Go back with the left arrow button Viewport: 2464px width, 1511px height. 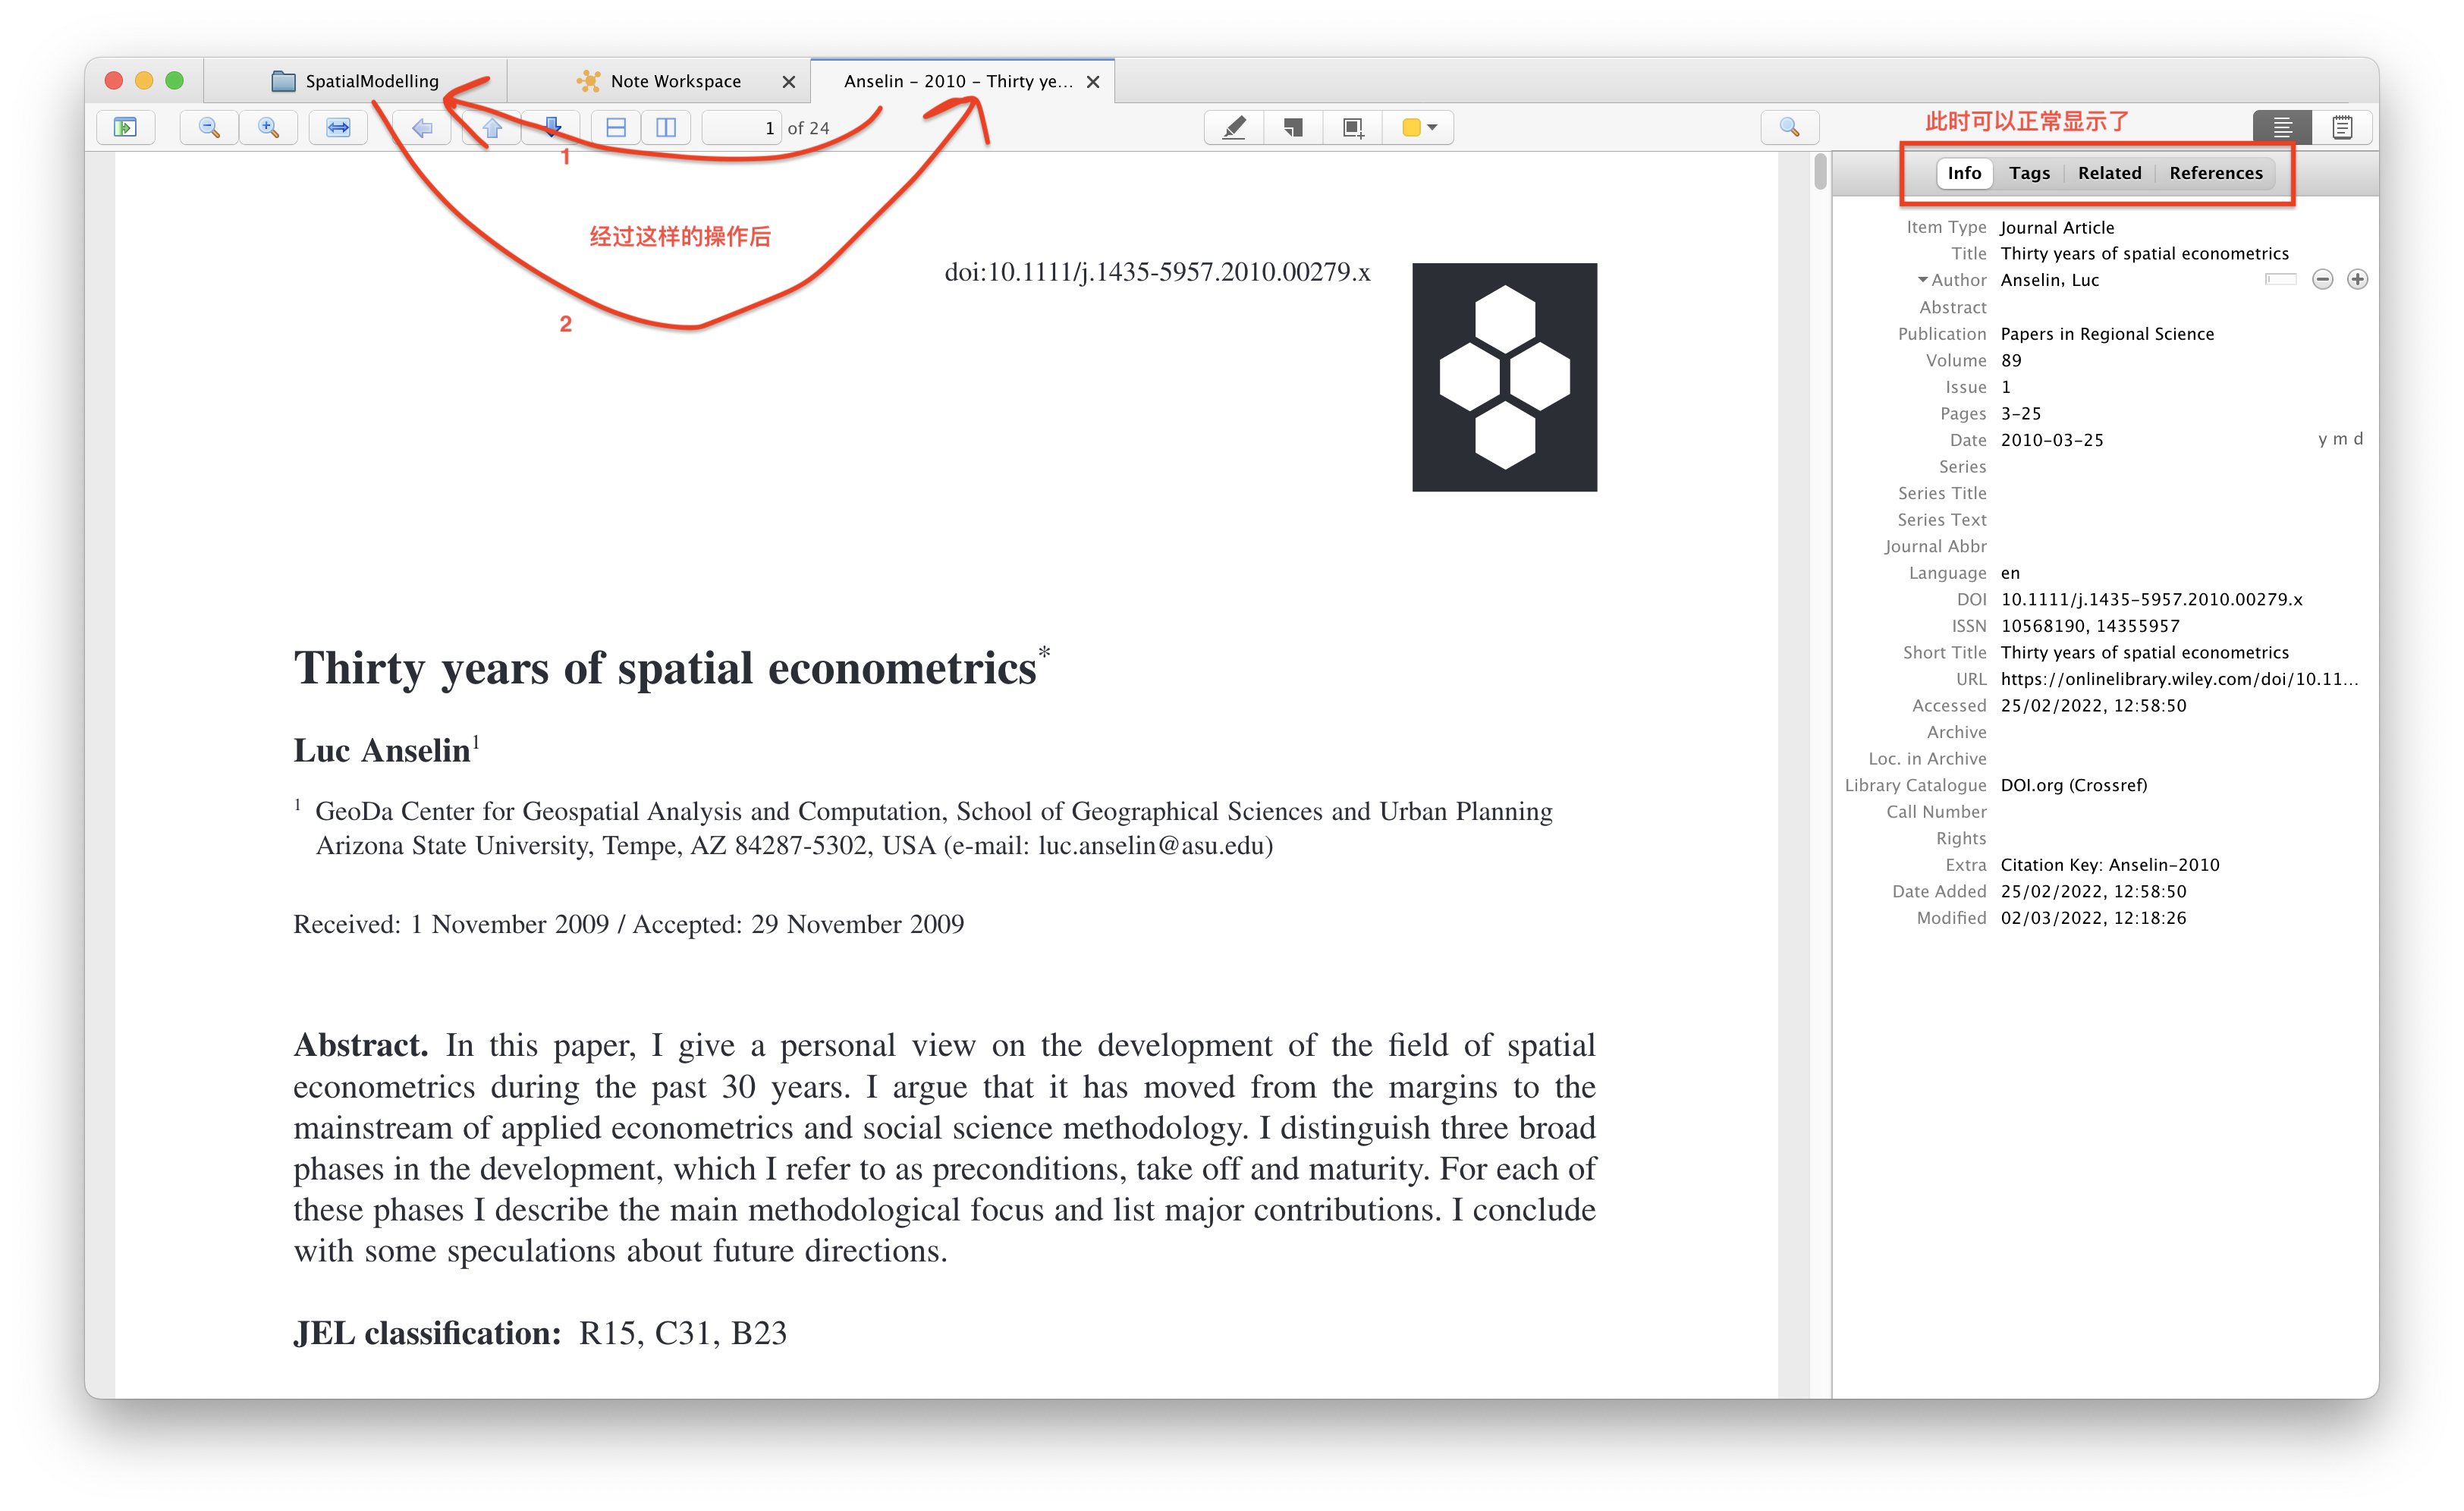pos(423,127)
